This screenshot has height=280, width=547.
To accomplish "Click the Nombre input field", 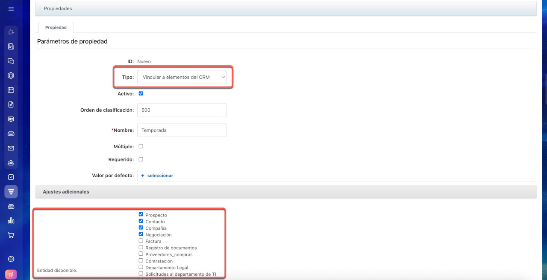I will 182,130.
